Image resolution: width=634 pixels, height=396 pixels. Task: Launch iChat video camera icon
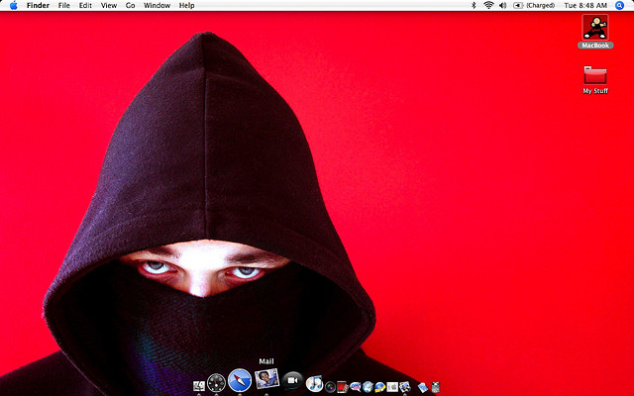click(292, 381)
